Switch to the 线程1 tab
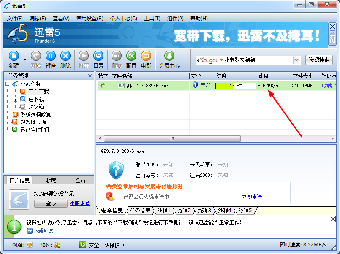This screenshot has height=254, width=340. pyautogui.click(x=164, y=211)
